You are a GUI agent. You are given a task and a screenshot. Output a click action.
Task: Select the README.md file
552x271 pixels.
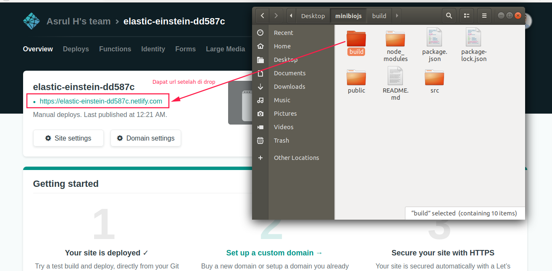pyautogui.click(x=395, y=84)
